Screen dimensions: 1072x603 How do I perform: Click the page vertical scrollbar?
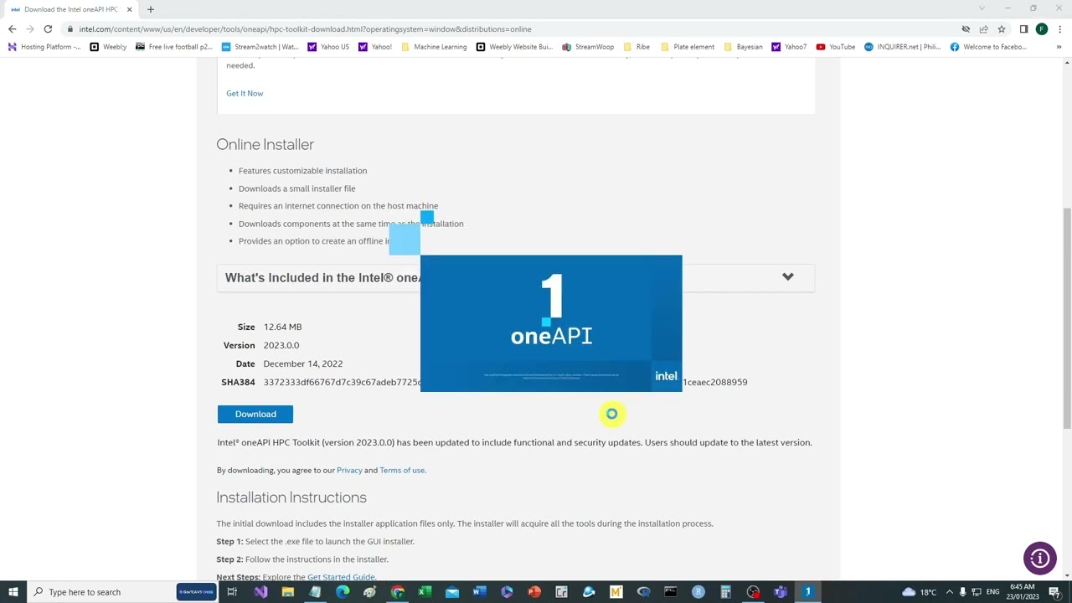(x=1066, y=318)
